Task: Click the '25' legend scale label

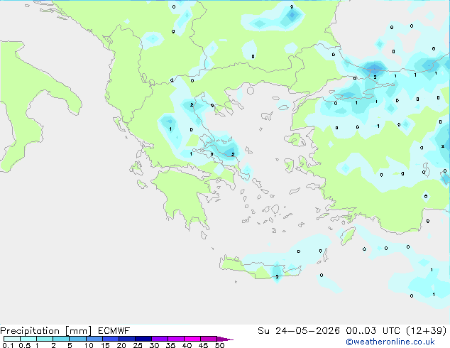Action: [x=138, y=345]
